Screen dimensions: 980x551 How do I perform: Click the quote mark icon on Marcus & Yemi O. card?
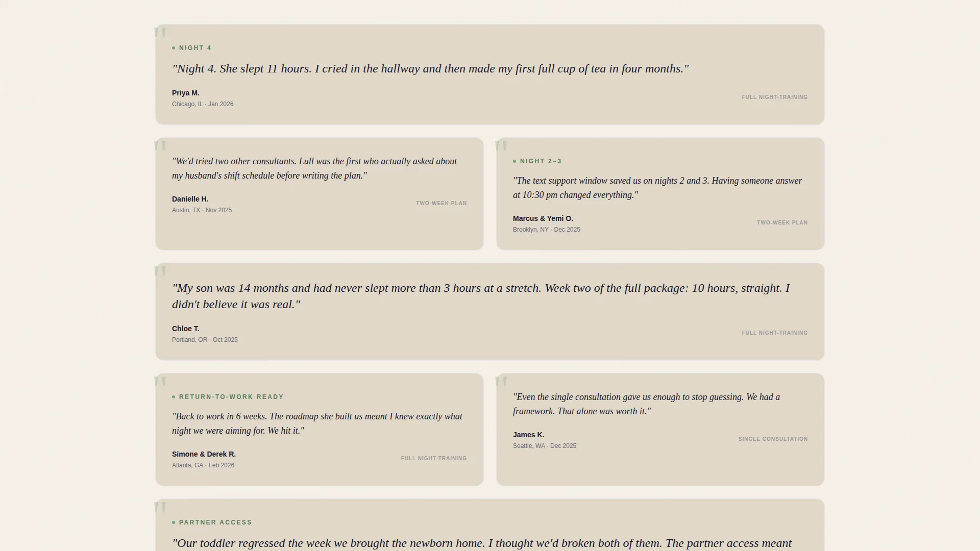point(501,146)
